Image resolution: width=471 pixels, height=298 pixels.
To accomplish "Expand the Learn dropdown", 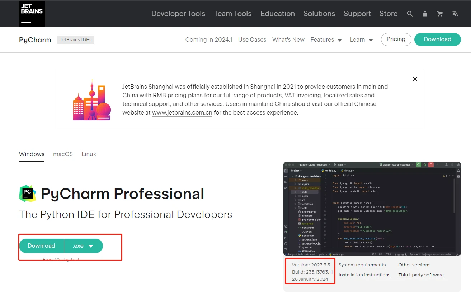I will tap(362, 39).
